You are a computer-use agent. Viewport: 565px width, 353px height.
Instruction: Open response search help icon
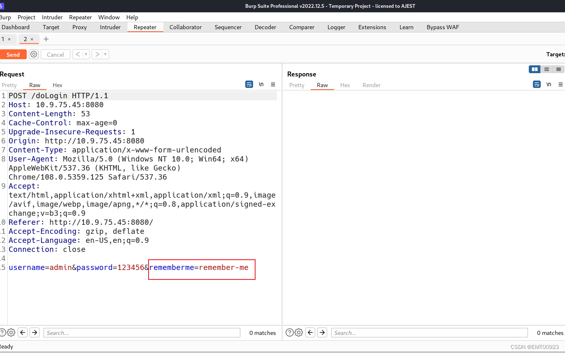[290, 332]
